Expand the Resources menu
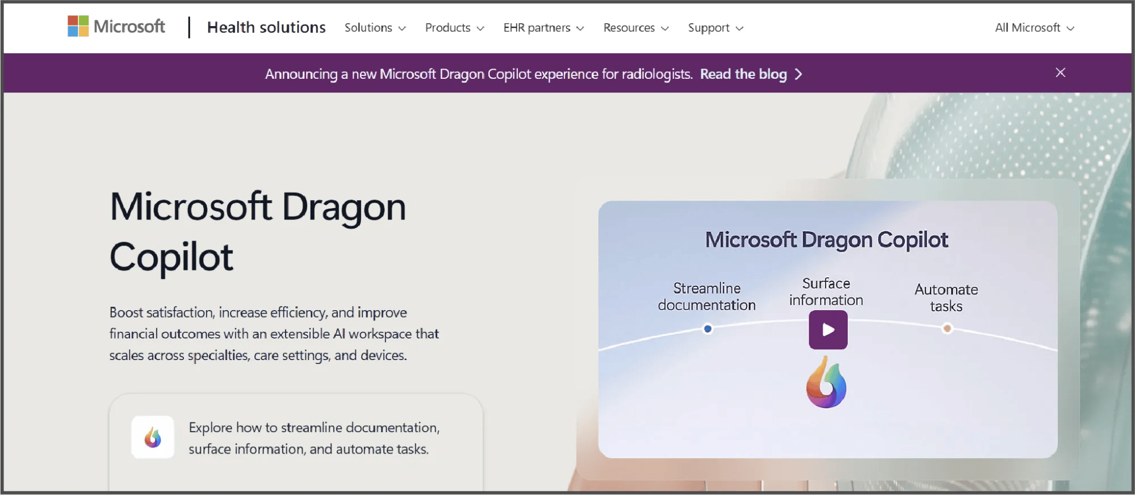 pyautogui.click(x=636, y=28)
